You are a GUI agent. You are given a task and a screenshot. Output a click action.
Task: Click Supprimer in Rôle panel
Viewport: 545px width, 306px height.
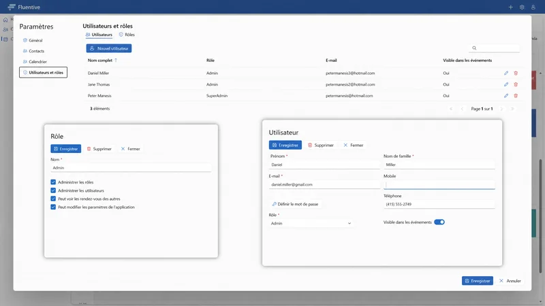pyautogui.click(x=99, y=149)
